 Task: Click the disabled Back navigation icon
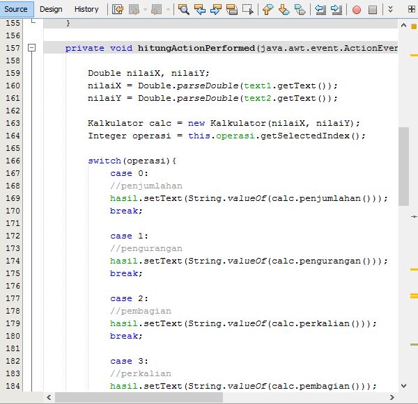[134, 10]
